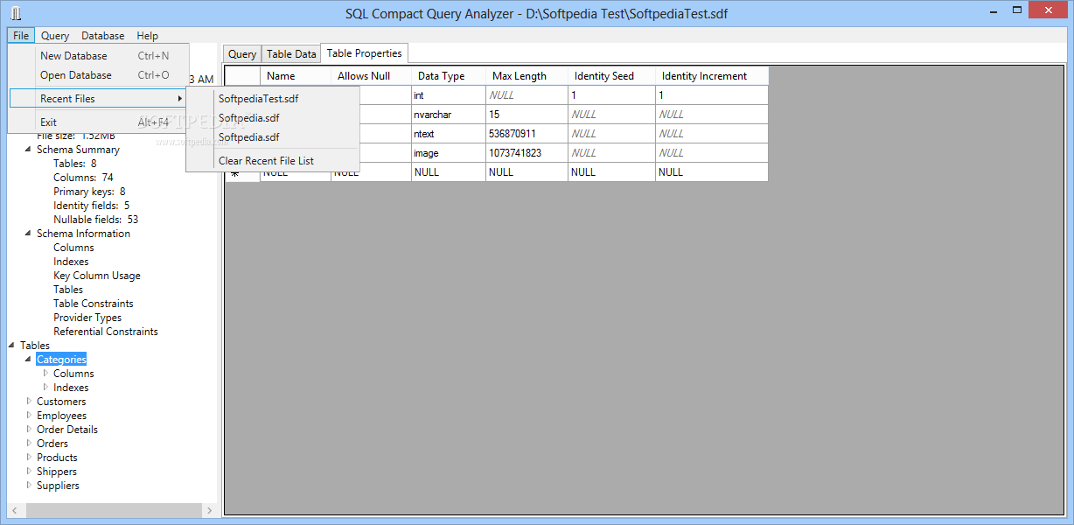Select the Suppliers table in tree

coord(58,486)
